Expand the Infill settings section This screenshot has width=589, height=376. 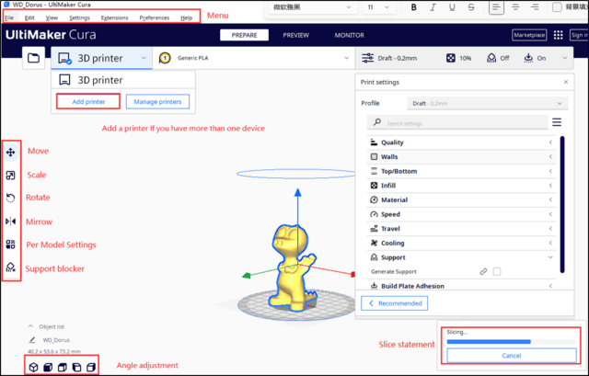[465, 186]
